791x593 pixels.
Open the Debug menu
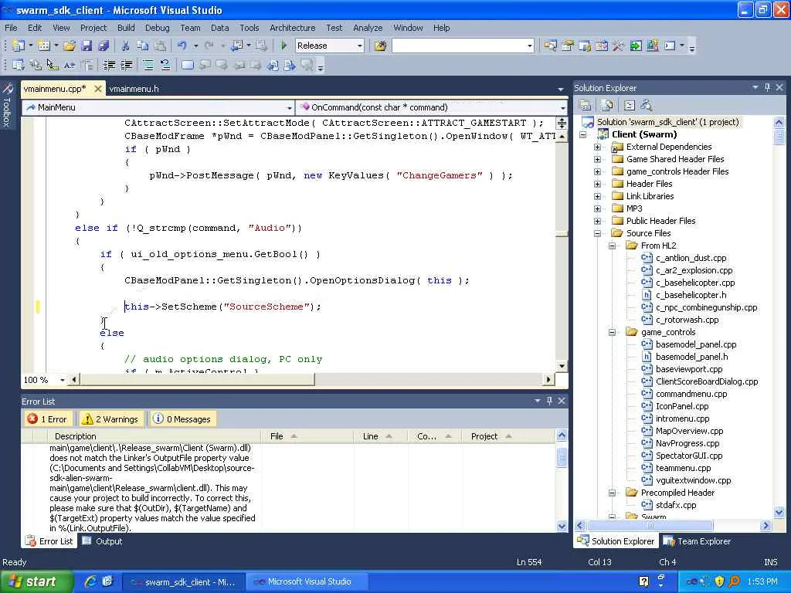(158, 28)
